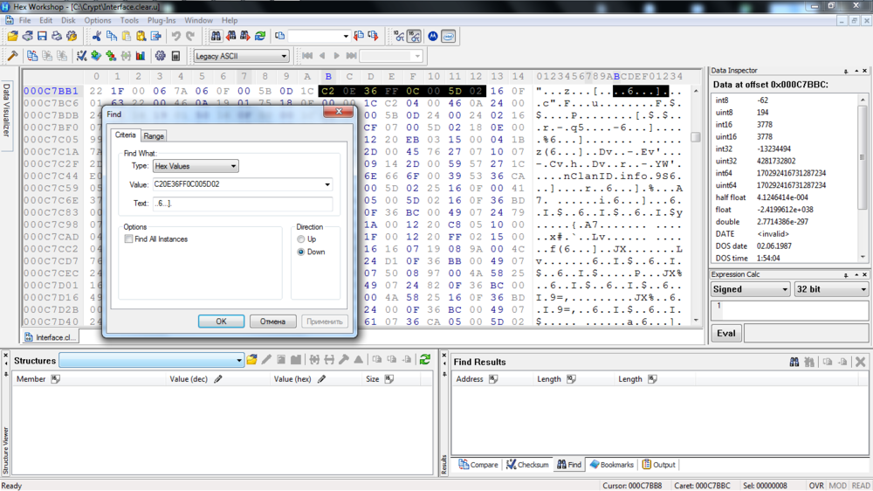Click the Save disk icon in toolbar
The image size is (873, 491).
[x=42, y=37]
